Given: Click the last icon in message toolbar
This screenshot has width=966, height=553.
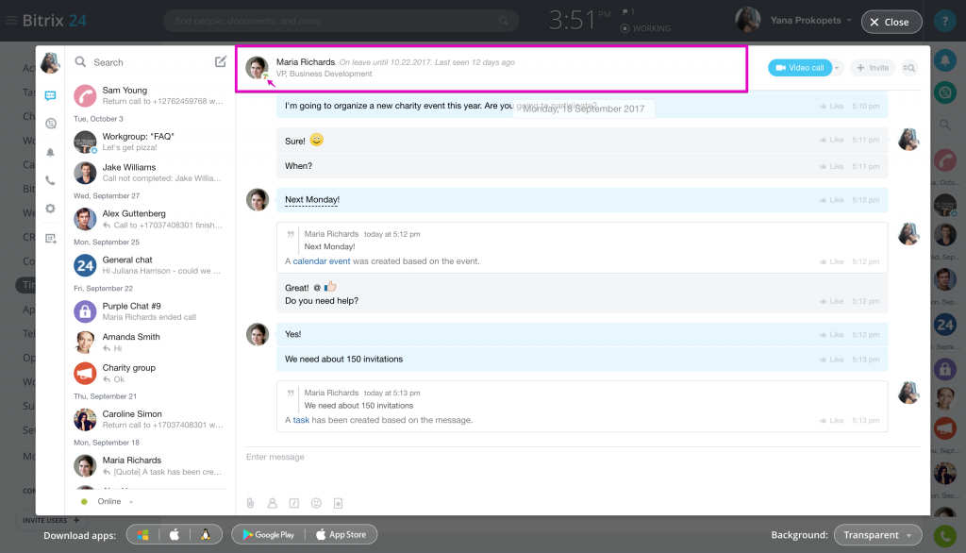Looking at the screenshot, I should pyautogui.click(x=339, y=503).
